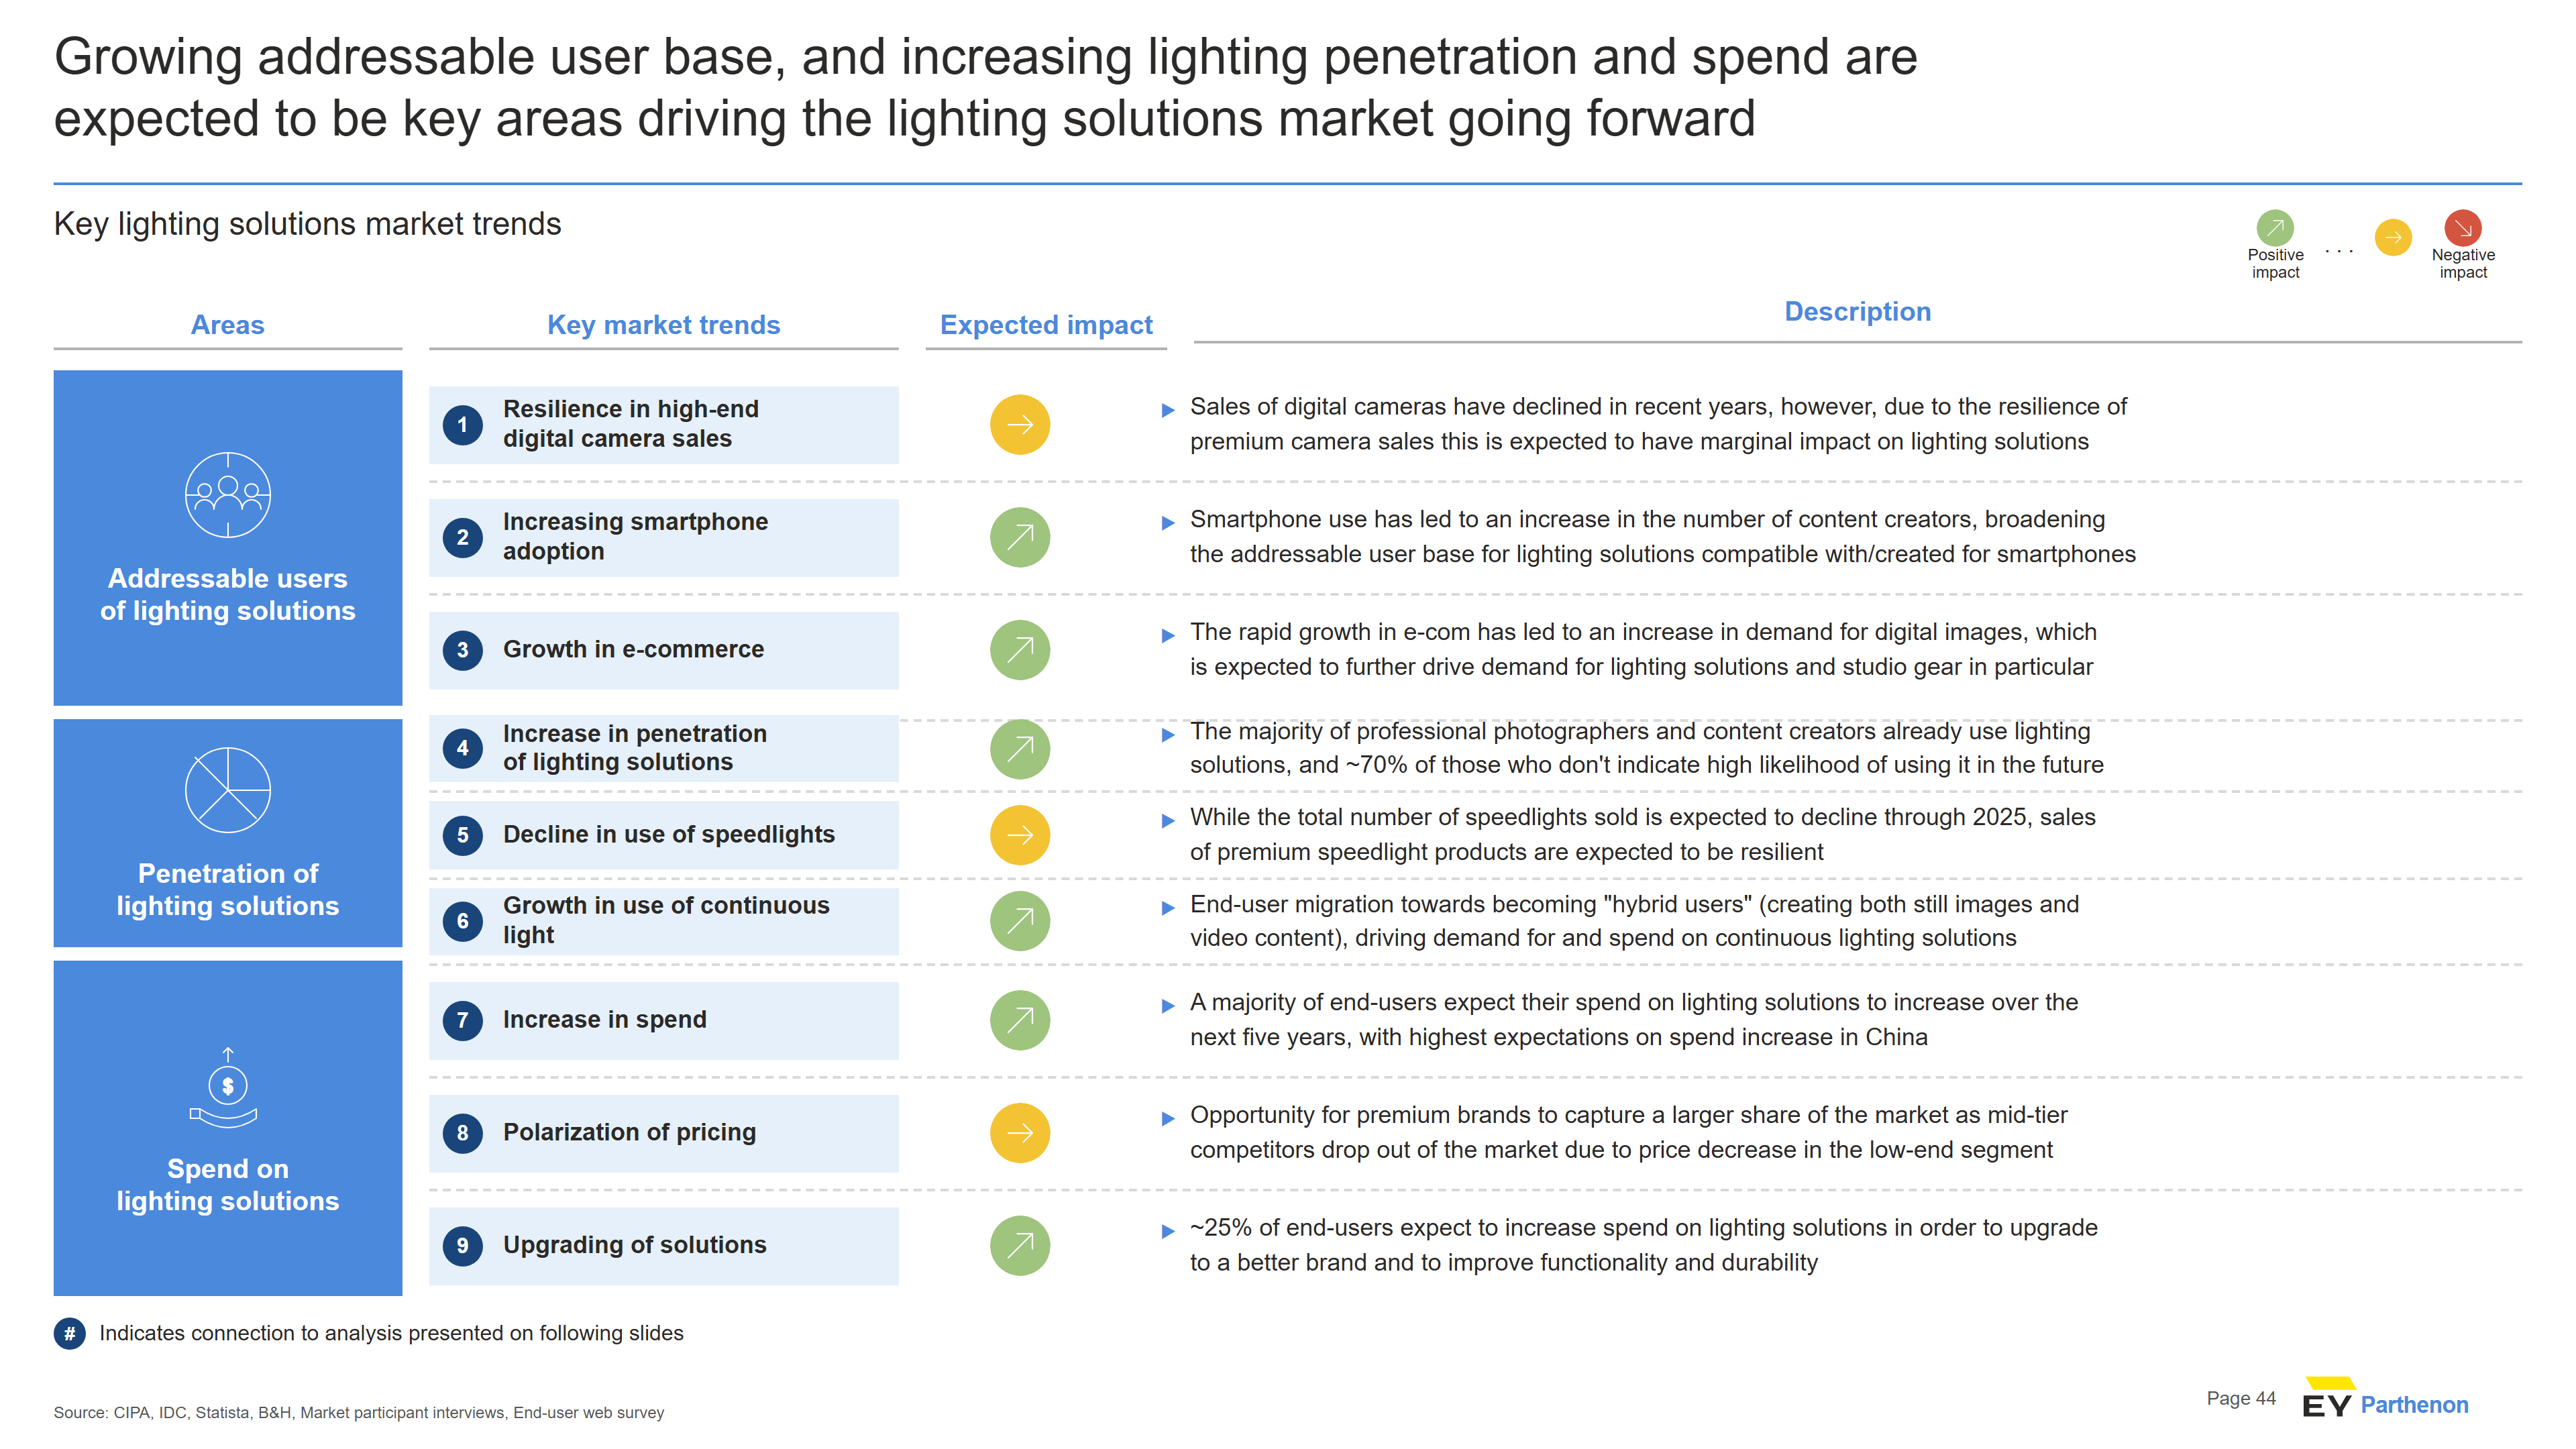2576x1449 pixels.
Task: Click the red Negative impact legend icon
Action: 2463,228
